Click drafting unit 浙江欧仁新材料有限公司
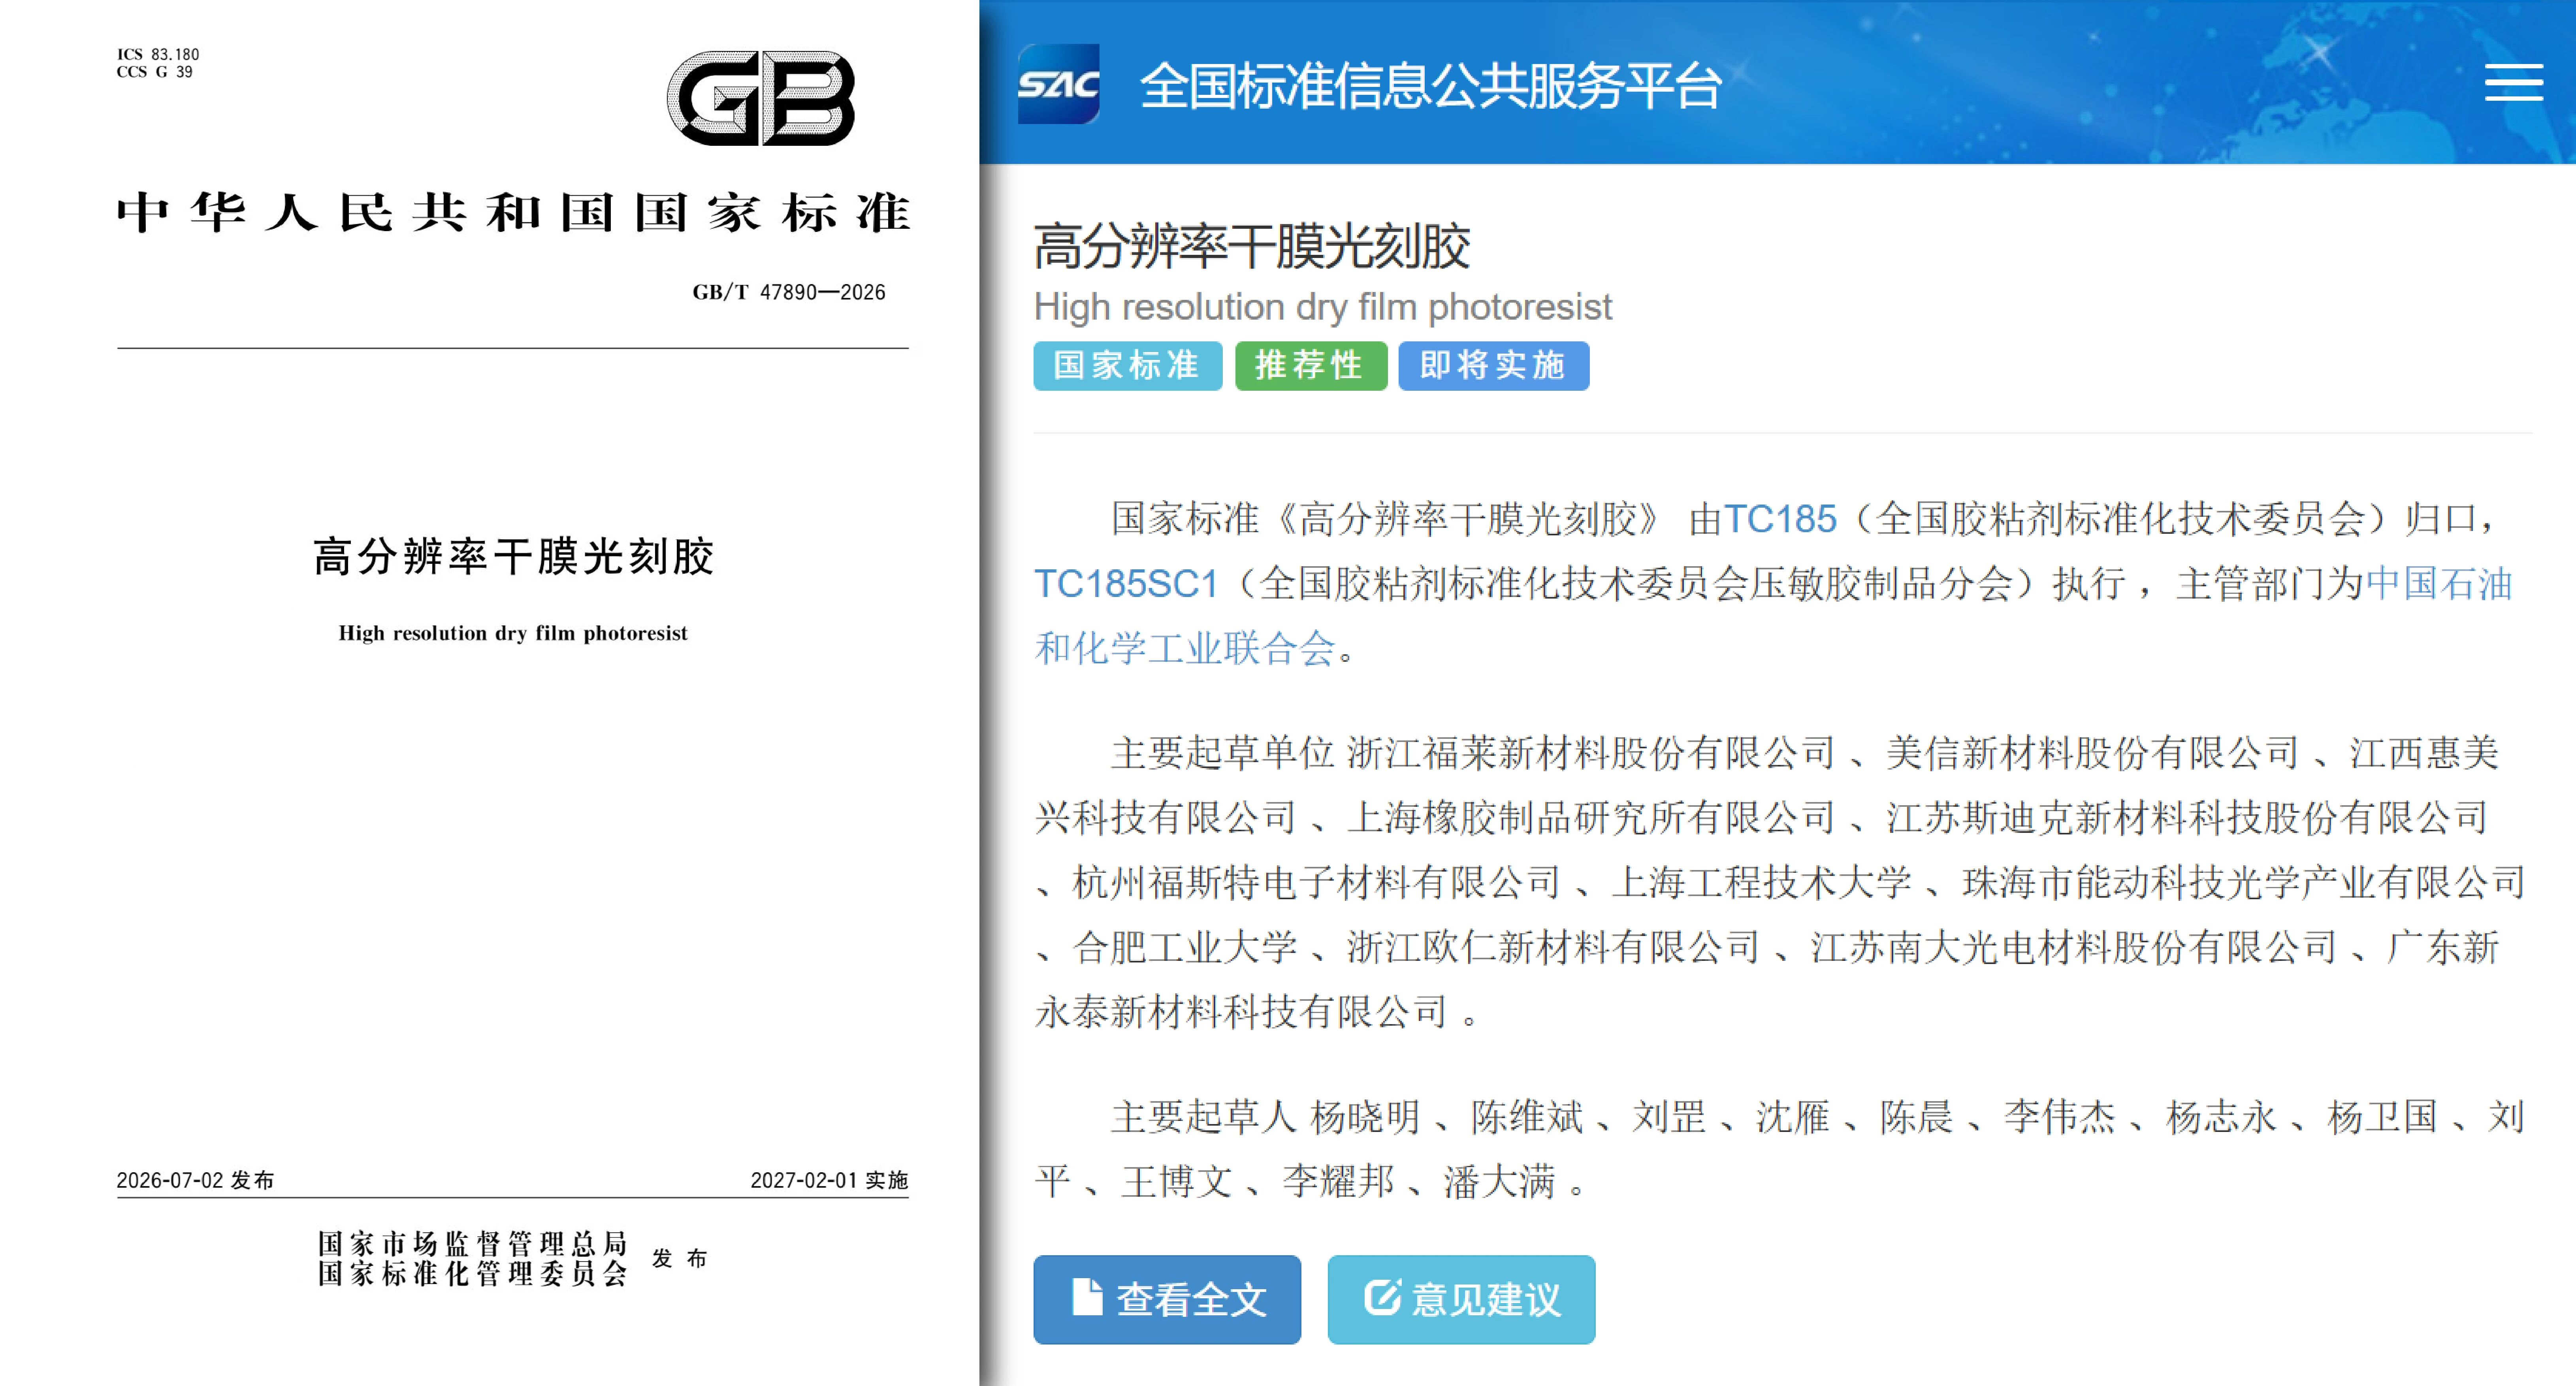 click(x=1553, y=947)
